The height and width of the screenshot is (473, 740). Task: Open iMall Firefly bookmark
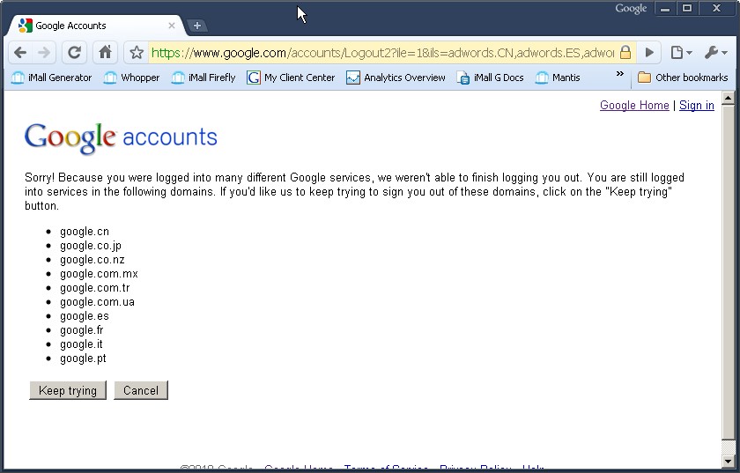tap(203, 78)
